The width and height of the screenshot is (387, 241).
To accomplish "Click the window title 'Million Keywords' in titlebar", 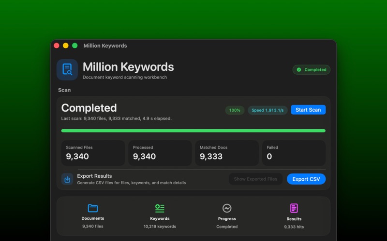I will point(105,46).
